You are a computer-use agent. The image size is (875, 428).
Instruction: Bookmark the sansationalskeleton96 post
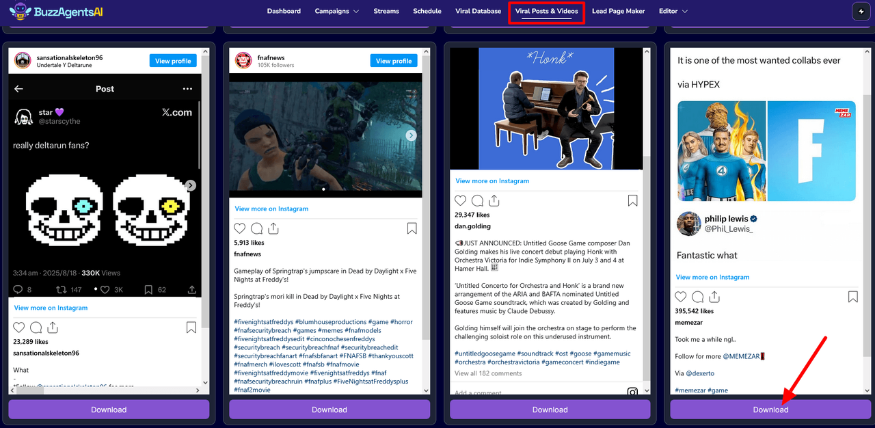point(191,328)
